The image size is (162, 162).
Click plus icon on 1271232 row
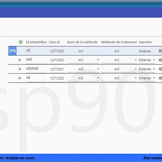[20, 78]
